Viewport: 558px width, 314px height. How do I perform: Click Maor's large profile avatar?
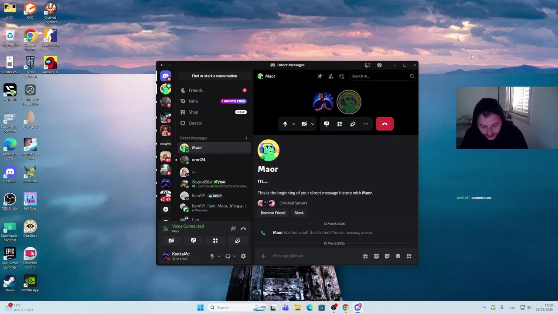[x=269, y=150]
